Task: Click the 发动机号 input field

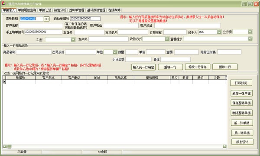Action: [133, 32]
